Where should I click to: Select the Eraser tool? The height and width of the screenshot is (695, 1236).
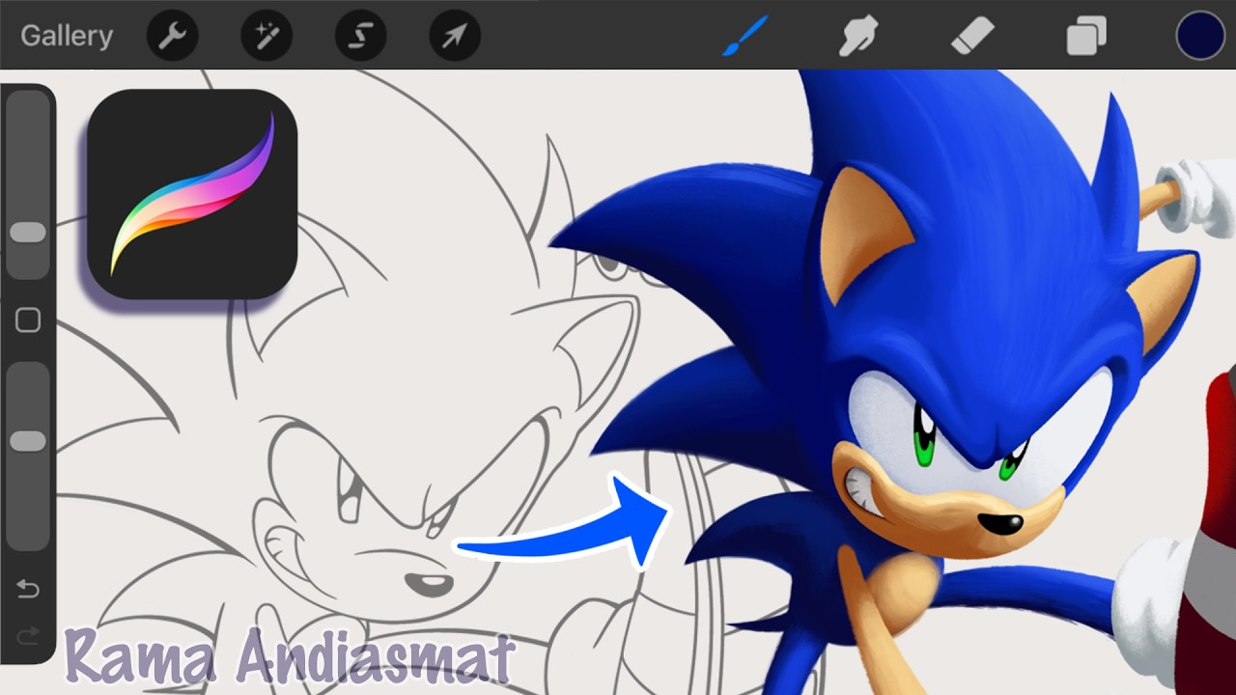point(972,37)
